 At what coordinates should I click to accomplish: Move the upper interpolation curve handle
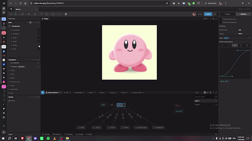click(x=237, y=50)
